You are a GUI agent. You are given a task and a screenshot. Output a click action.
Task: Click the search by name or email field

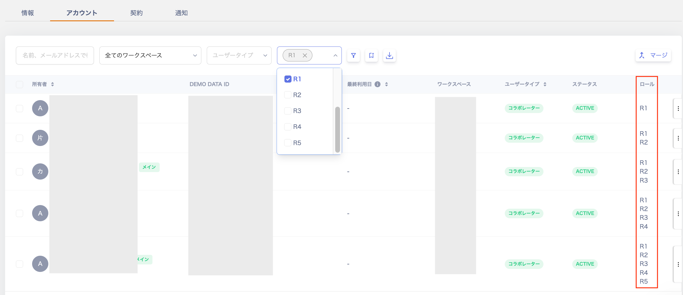point(55,55)
